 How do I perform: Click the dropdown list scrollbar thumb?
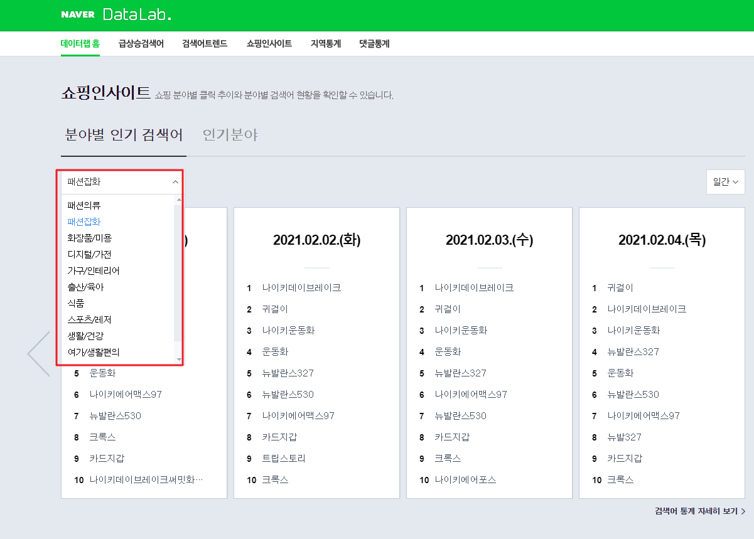click(x=179, y=272)
